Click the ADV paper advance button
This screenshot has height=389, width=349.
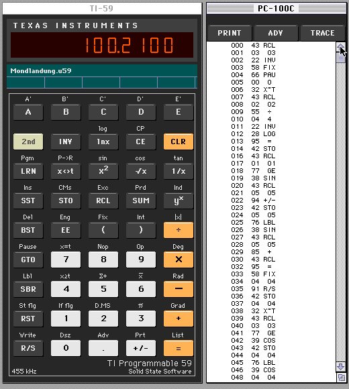coord(276,33)
